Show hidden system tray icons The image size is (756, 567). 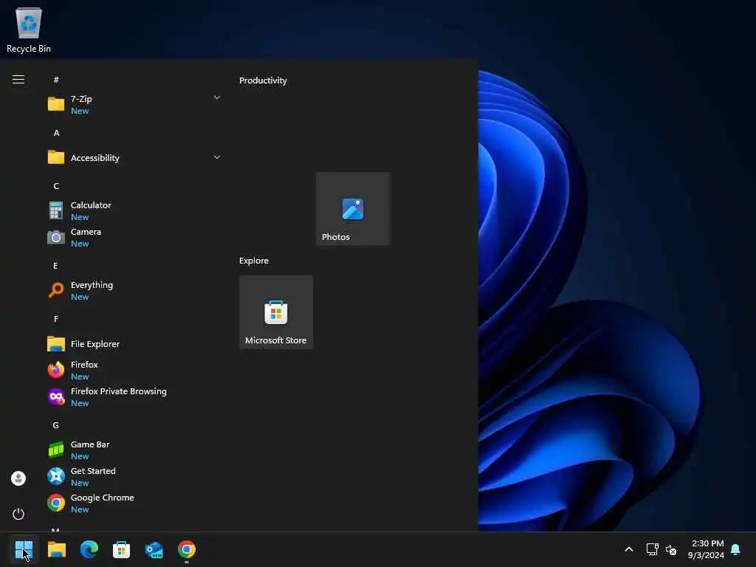point(629,549)
